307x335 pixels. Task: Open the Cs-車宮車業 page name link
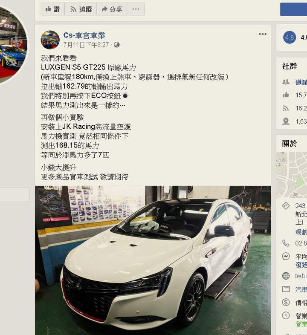coord(84,35)
